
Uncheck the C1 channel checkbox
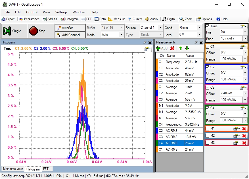point(208,47)
